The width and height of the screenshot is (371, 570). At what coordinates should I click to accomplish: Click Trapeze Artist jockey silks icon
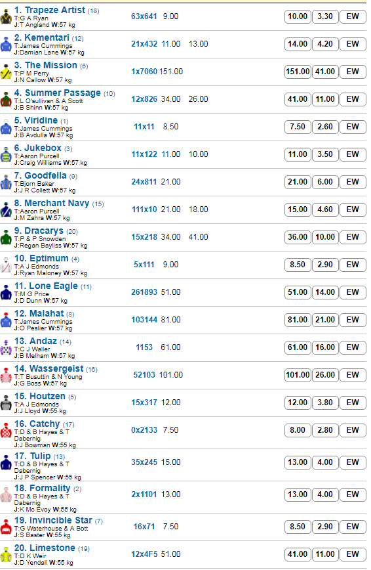tap(6, 16)
